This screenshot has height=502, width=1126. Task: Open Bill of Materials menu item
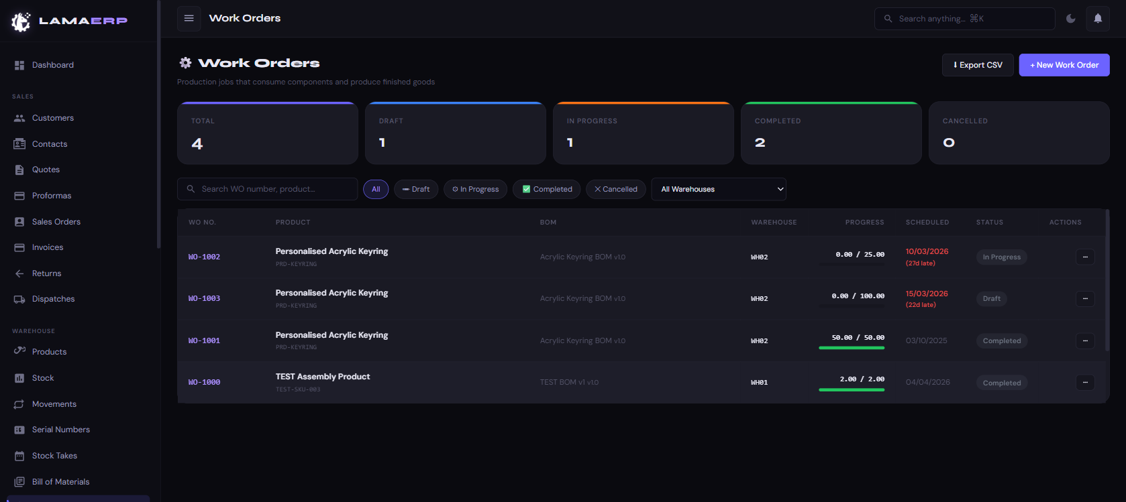click(x=60, y=482)
